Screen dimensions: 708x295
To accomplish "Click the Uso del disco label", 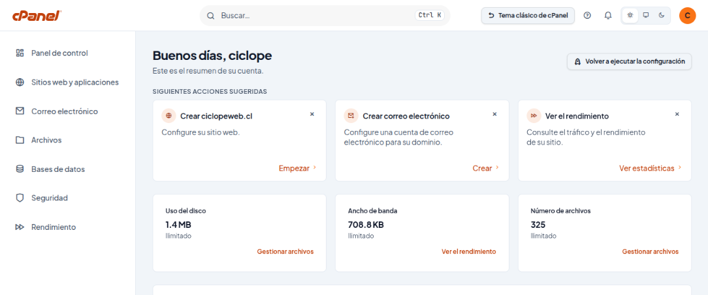I will point(185,210).
